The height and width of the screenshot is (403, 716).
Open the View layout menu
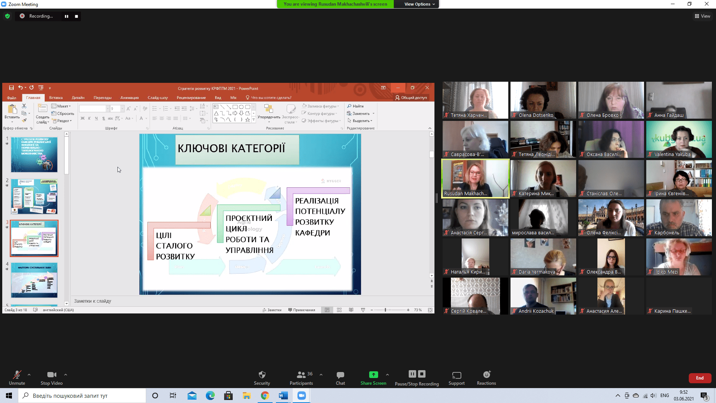click(x=702, y=16)
